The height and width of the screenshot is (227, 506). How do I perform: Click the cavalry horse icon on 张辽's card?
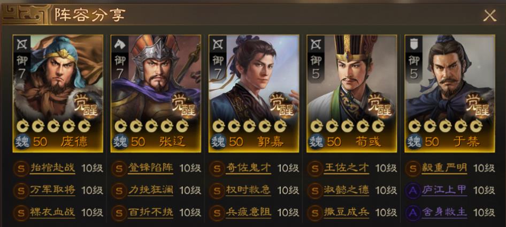(x=120, y=44)
